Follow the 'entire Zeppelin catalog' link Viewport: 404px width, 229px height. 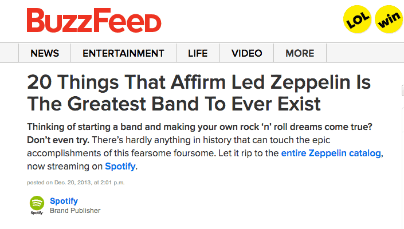pyautogui.click(x=331, y=153)
